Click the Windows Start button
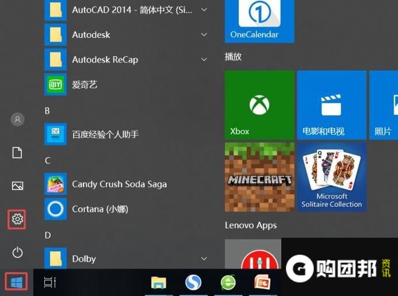Image resolution: width=398 pixels, height=296 pixels. [16, 282]
